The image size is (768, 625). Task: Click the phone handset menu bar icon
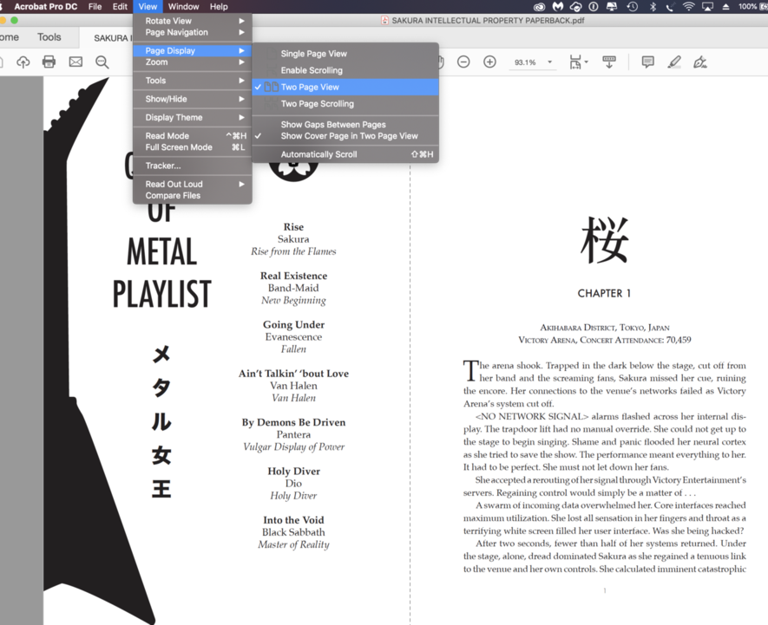coord(670,6)
